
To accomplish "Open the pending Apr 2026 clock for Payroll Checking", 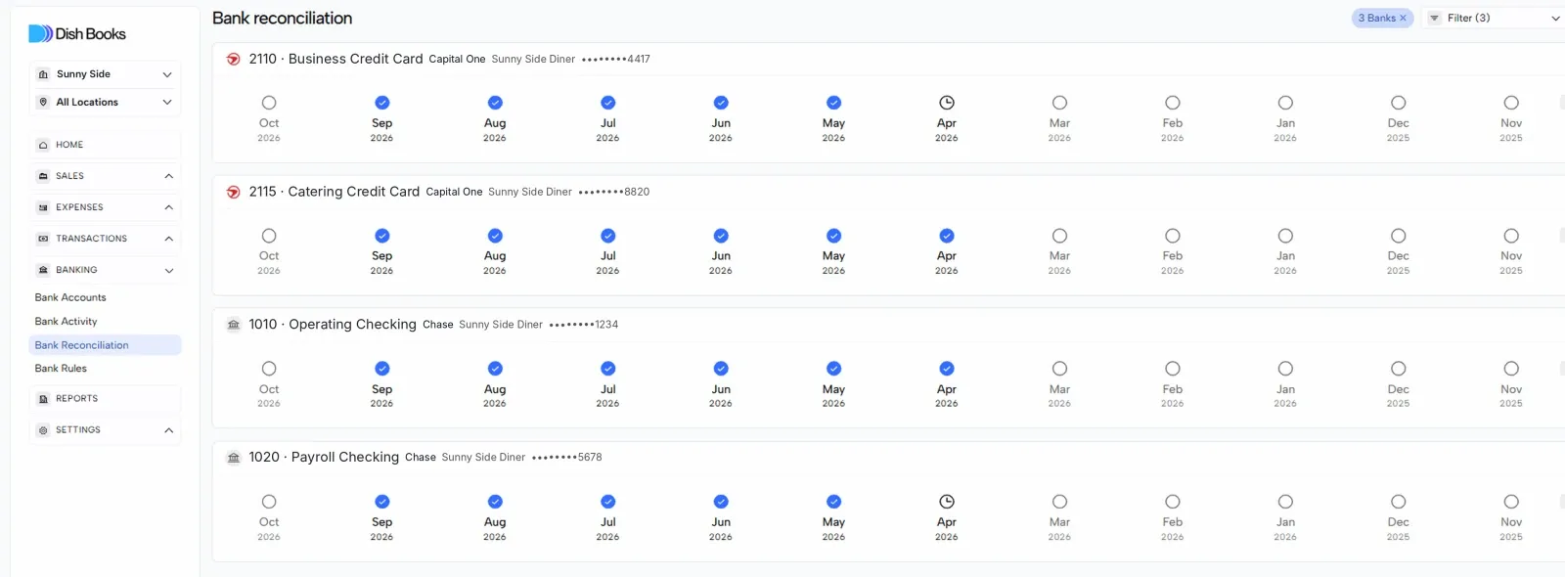I will coord(947,502).
